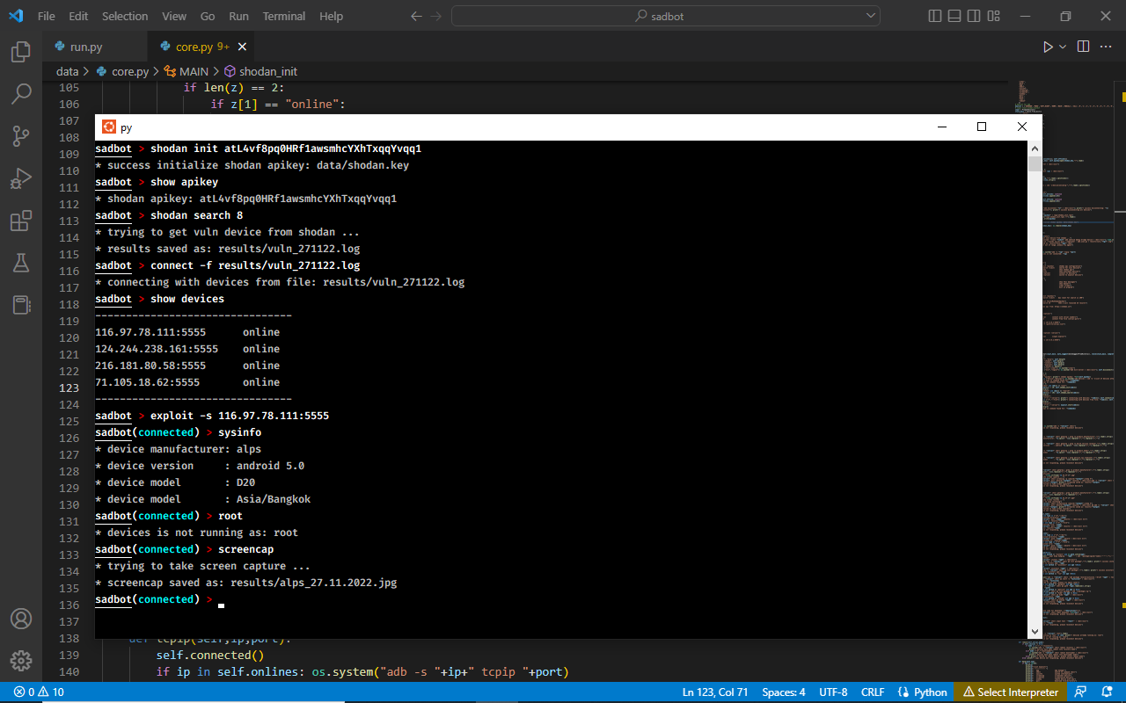Click the terminal vertical scrollbar thumb
Screen dimensions: 1126x703
[1035, 164]
